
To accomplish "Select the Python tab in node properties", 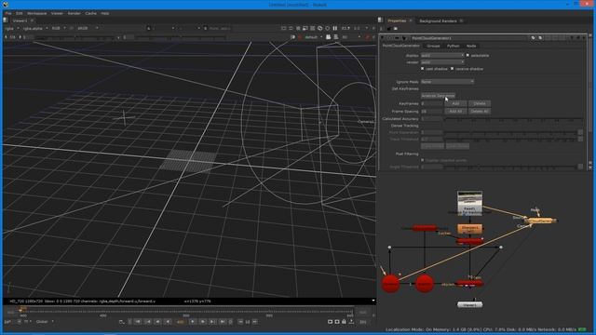I will 454,46.
